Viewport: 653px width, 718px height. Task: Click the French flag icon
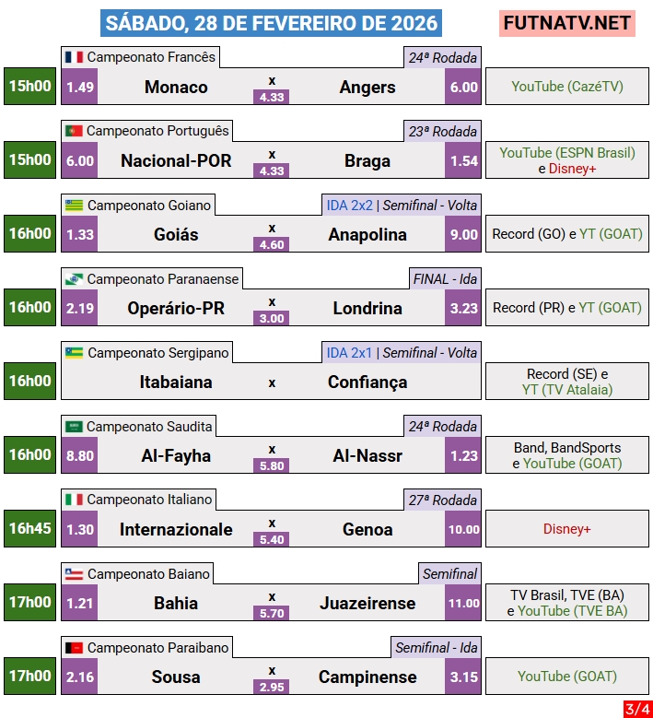click(74, 57)
